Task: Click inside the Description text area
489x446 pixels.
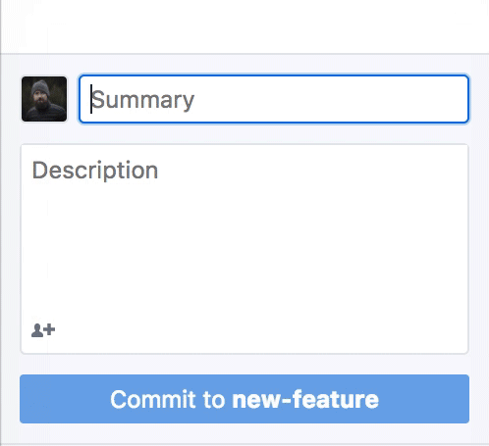Action: point(244,249)
